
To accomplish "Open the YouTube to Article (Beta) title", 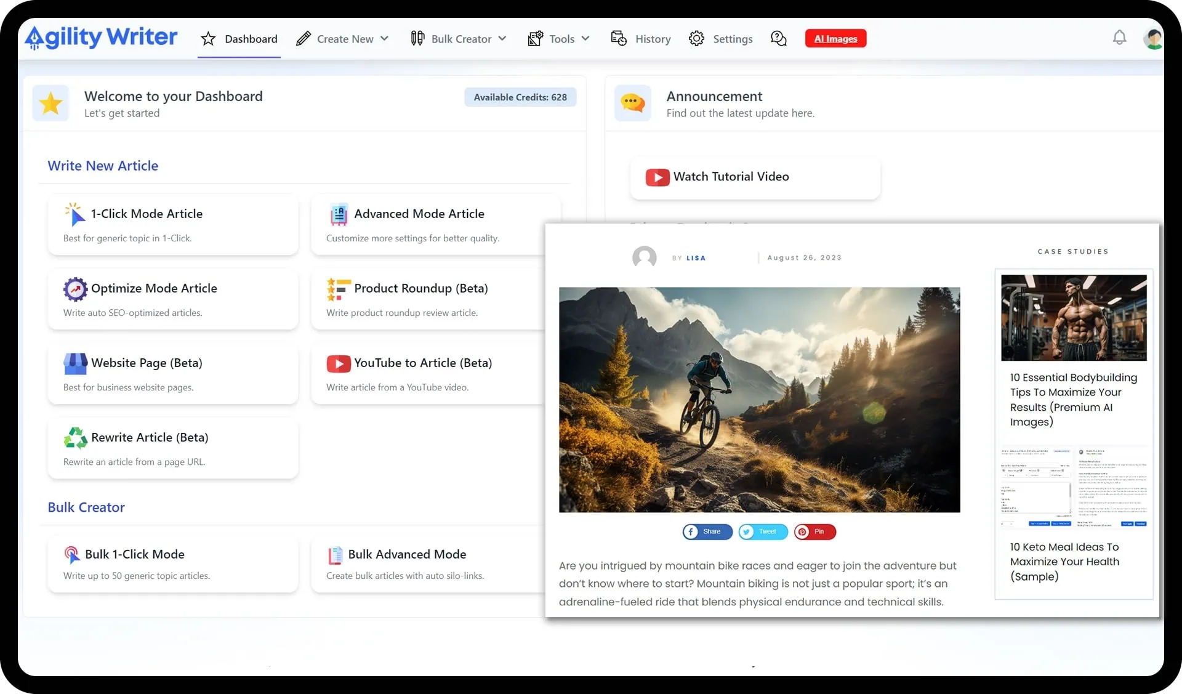I will (423, 363).
